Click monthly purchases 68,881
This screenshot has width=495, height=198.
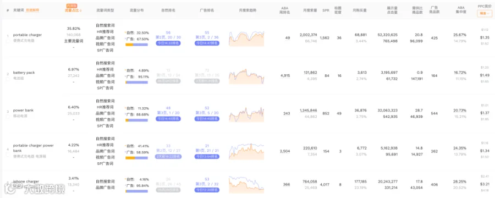click(360, 35)
